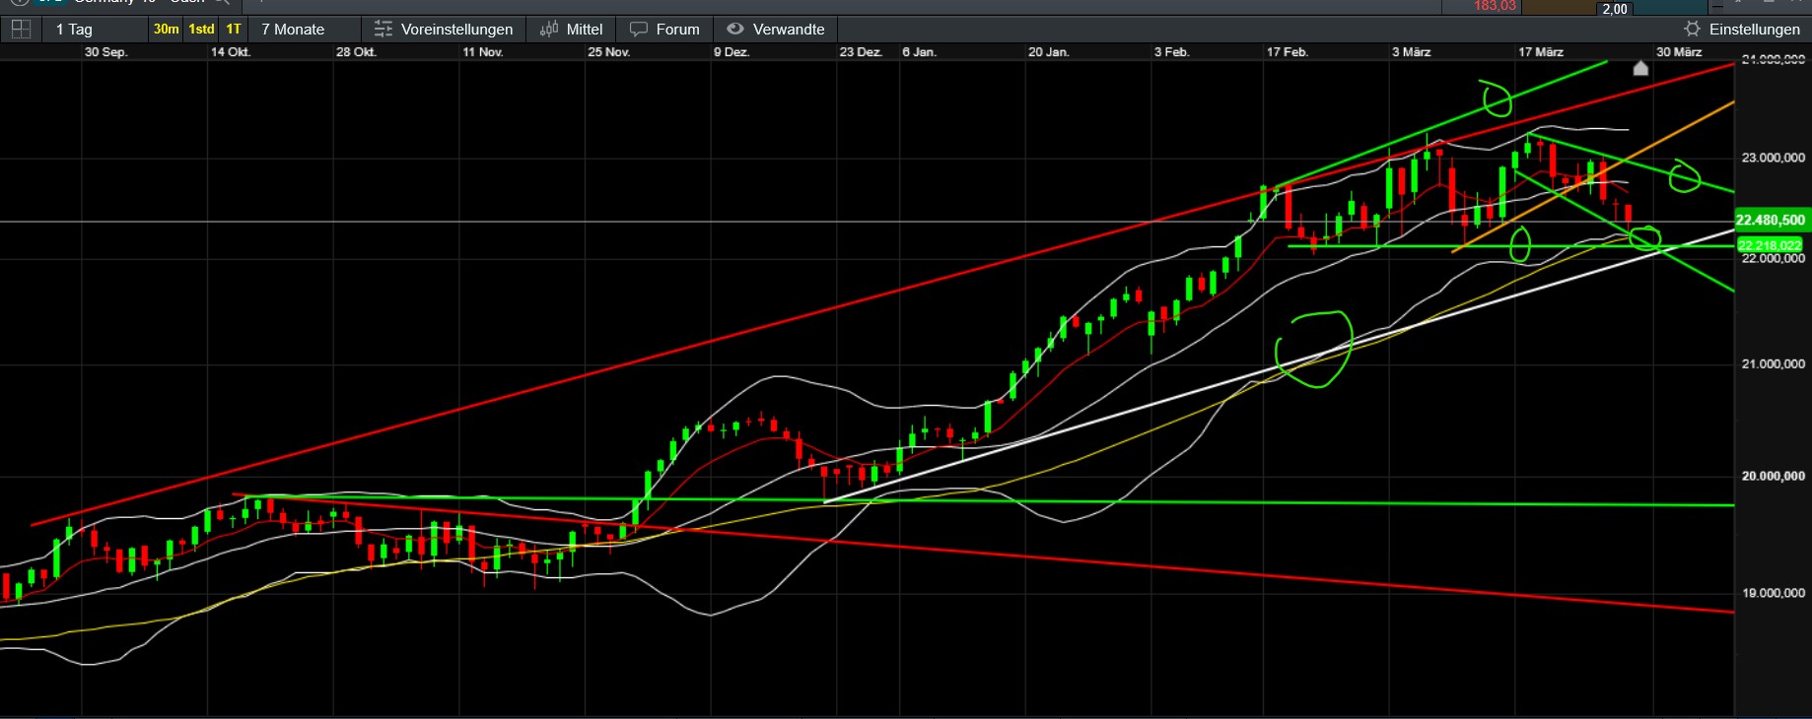Click the '30 Sep.' date label
Viewport: 1812px width, 719px height.
click(x=105, y=52)
